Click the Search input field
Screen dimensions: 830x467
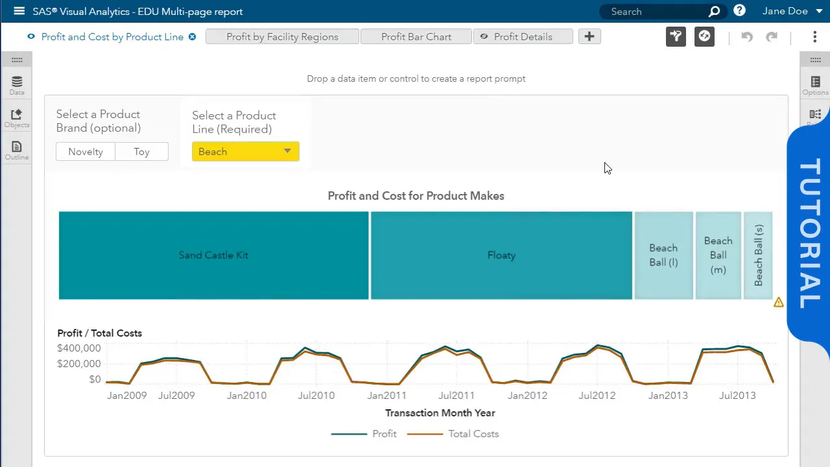tap(655, 12)
